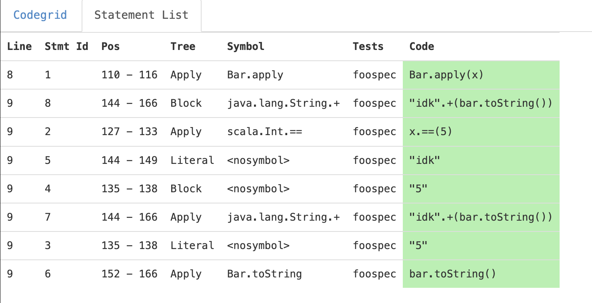Click position 144 – 166 in Stmt Id 7 row
Image resolution: width=592 pixels, height=303 pixels.
pyautogui.click(x=130, y=217)
